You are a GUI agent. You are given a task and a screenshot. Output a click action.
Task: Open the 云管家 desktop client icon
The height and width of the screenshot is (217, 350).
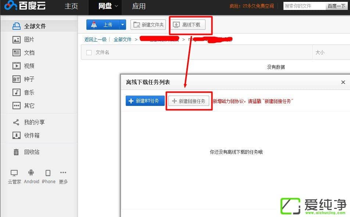coord(14,173)
